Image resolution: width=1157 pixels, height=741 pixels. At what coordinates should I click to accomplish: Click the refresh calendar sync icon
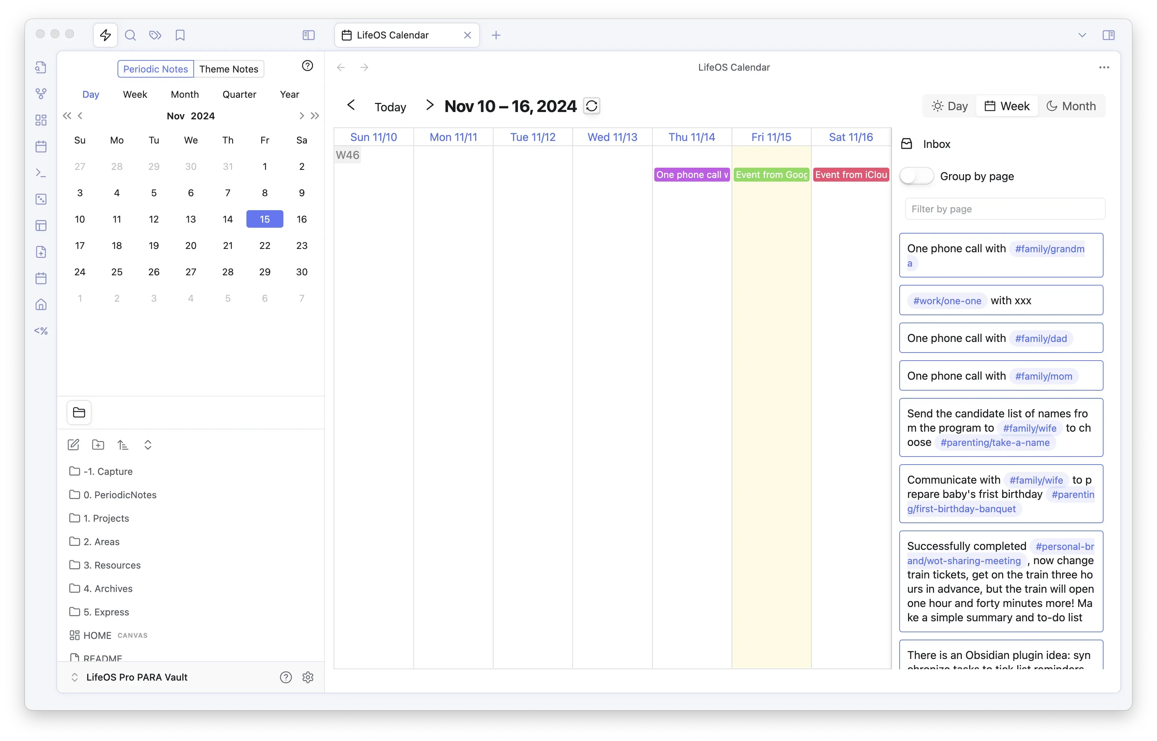[x=592, y=106]
